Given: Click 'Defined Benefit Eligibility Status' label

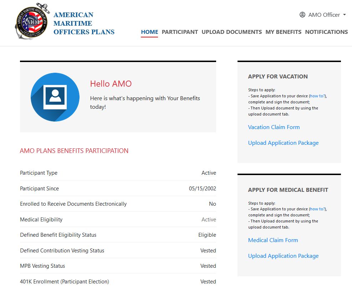Looking at the screenshot, I should coord(58,235).
